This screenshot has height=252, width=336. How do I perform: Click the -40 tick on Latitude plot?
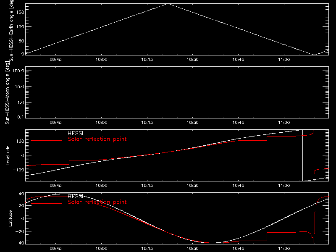tap(20, 243)
